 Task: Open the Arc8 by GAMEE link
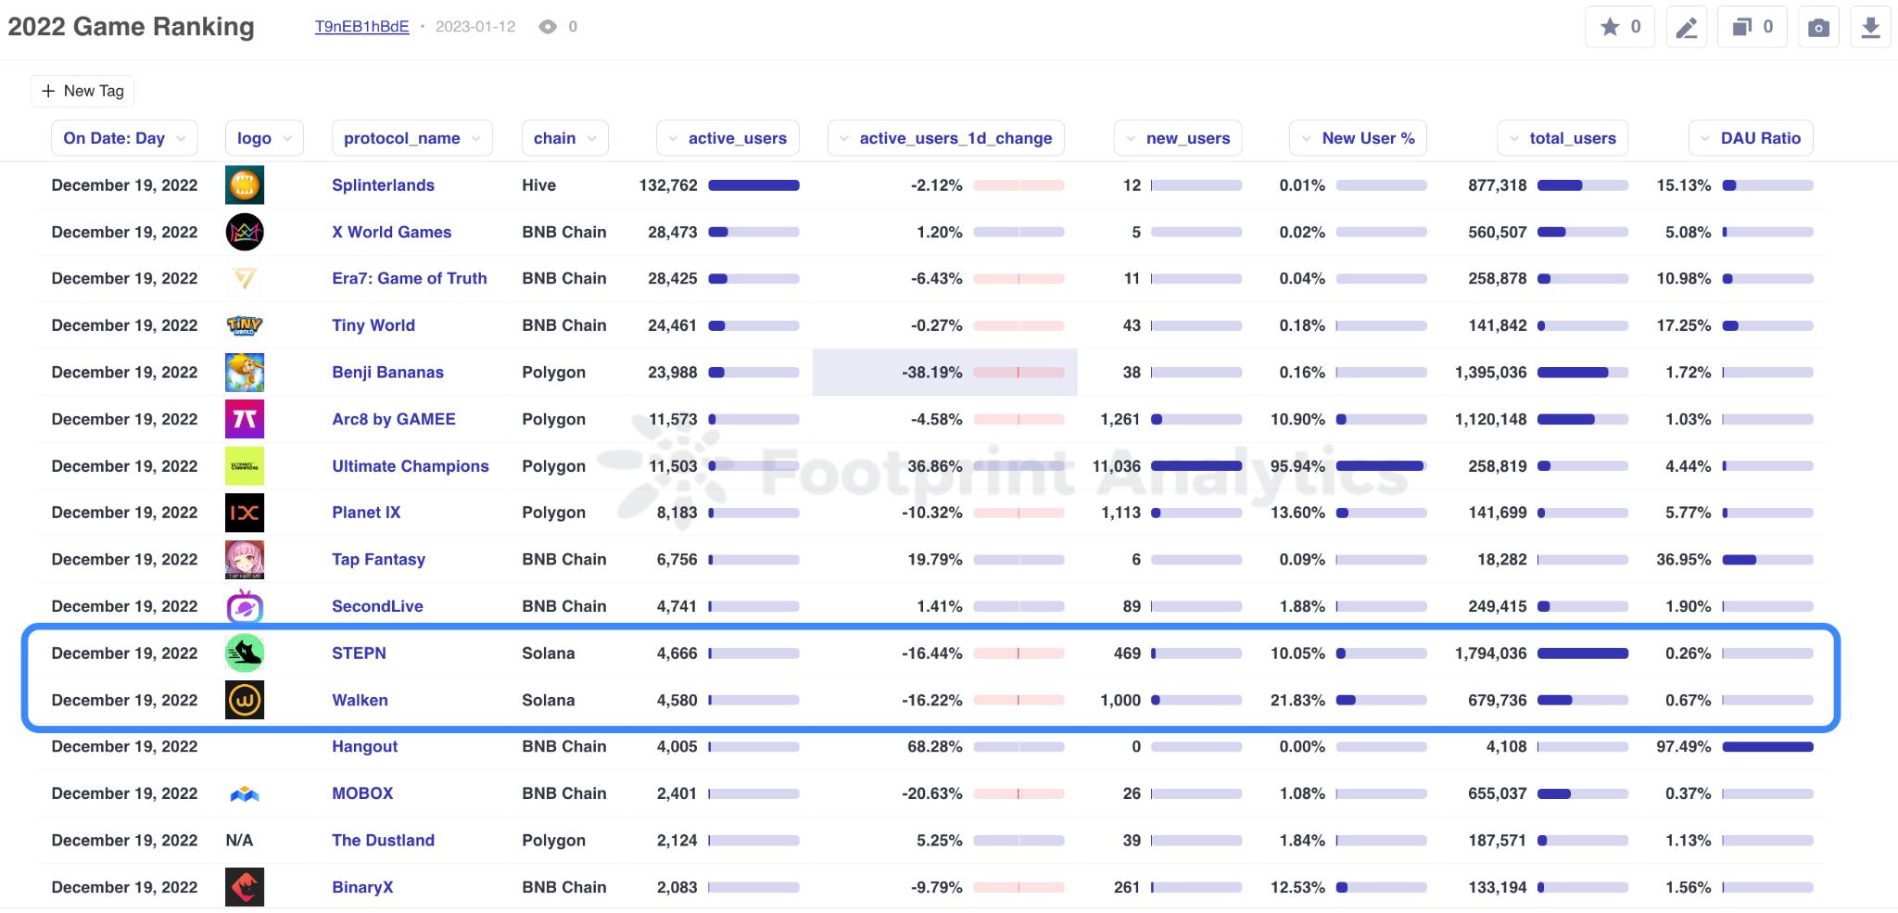(x=394, y=419)
